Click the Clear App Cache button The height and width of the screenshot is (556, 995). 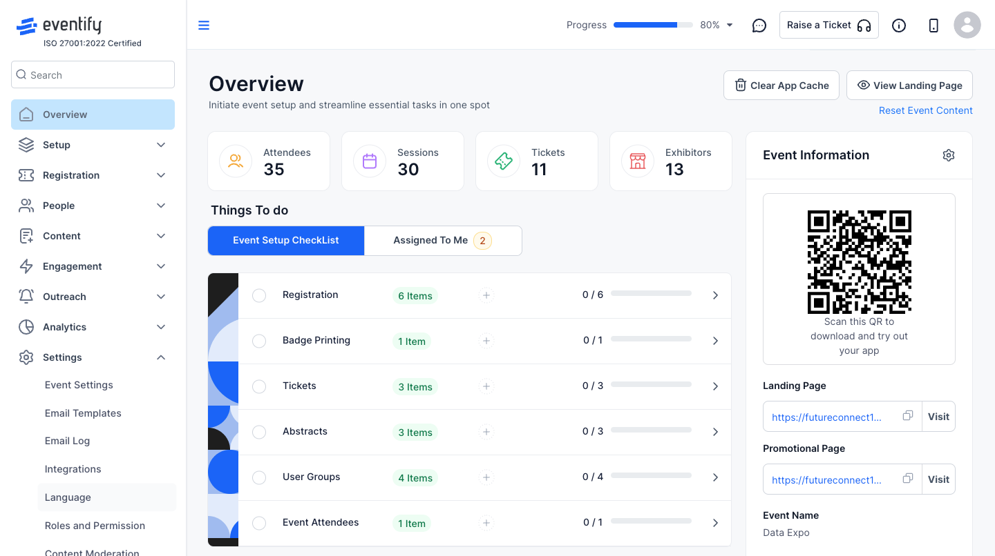(781, 86)
